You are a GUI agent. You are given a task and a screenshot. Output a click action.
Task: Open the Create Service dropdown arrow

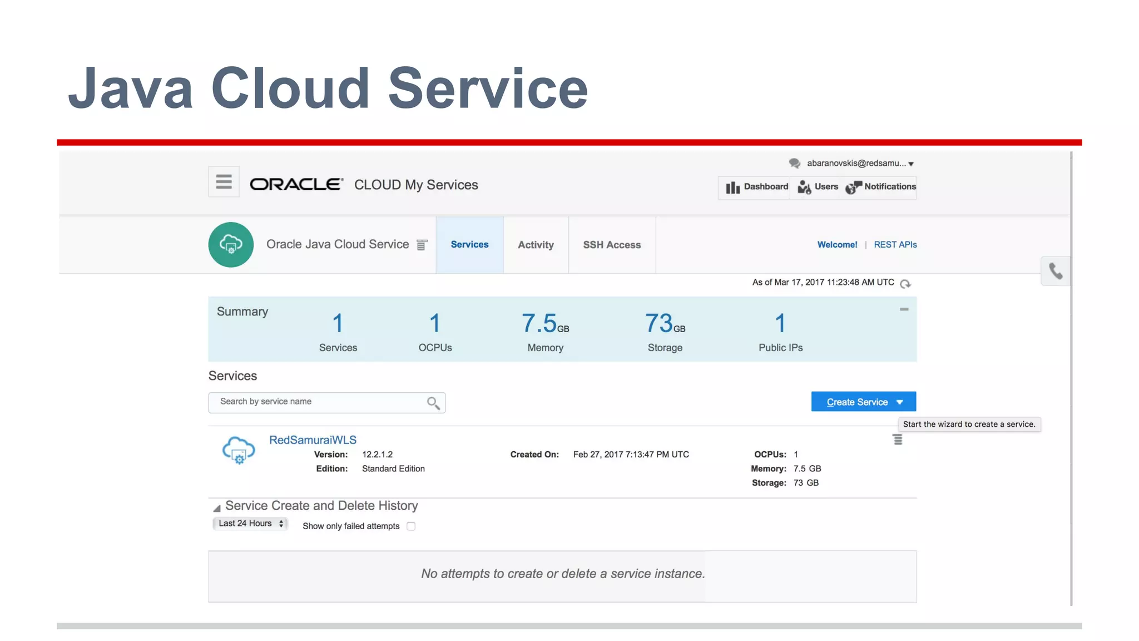pyautogui.click(x=900, y=402)
